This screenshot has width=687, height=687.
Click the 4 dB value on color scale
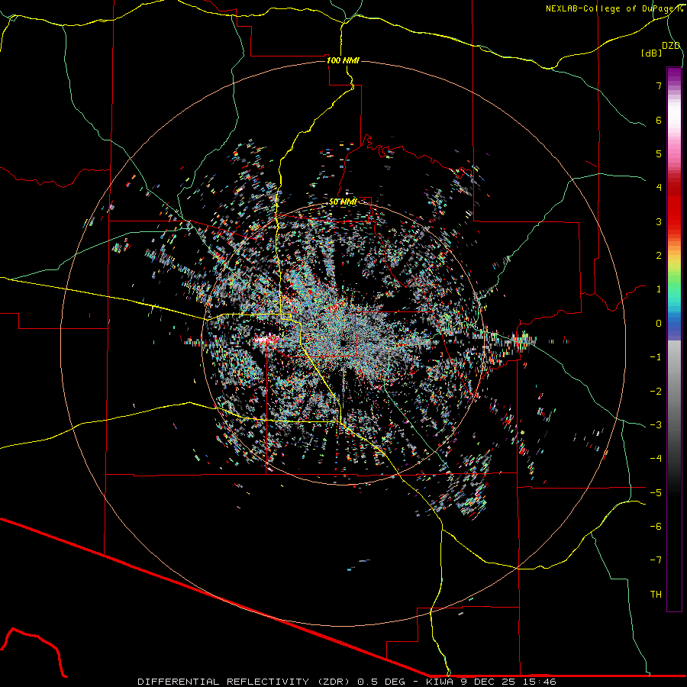point(659,188)
